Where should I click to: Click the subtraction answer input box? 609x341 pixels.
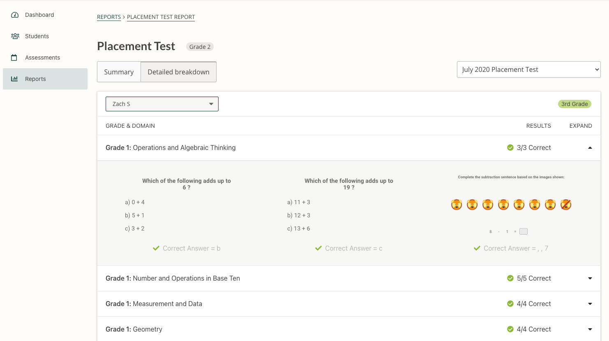pyautogui.click(x=524, y=231)
